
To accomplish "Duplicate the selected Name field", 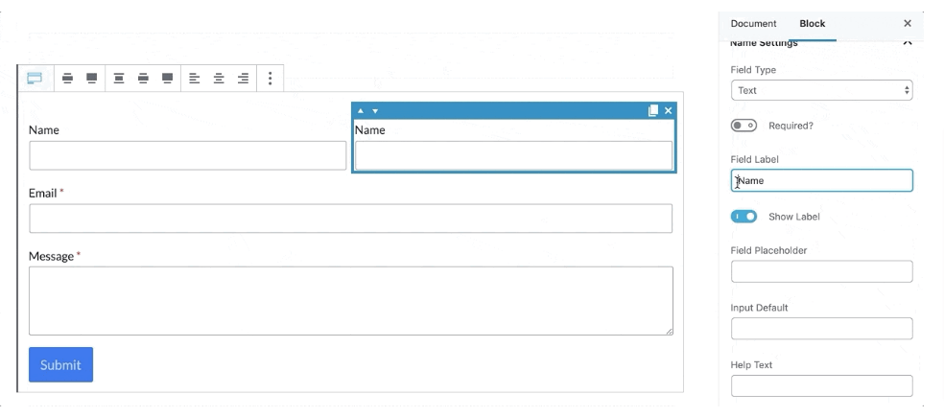I will [x=652, y=110].
